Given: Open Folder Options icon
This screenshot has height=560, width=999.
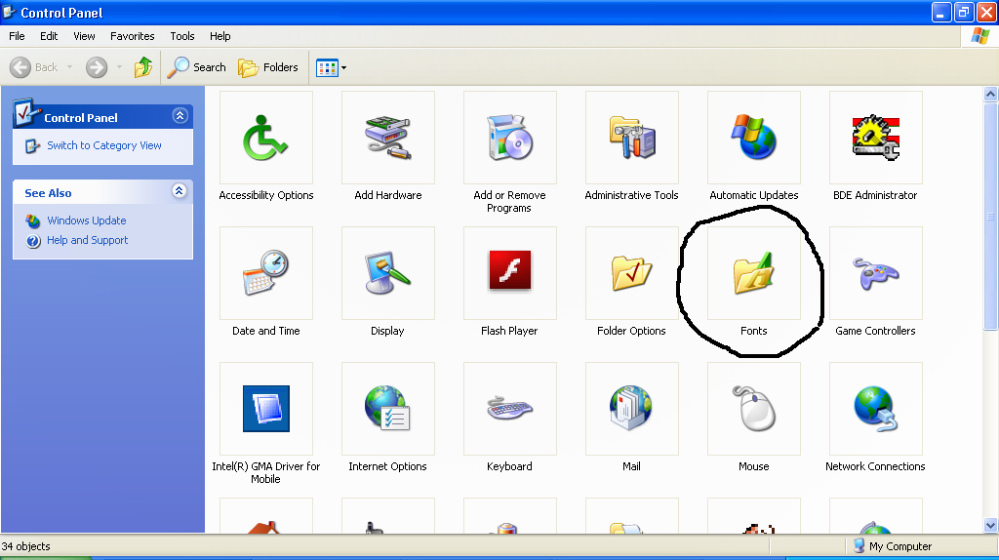Looking at the screenshot, I should pos(631,272).
